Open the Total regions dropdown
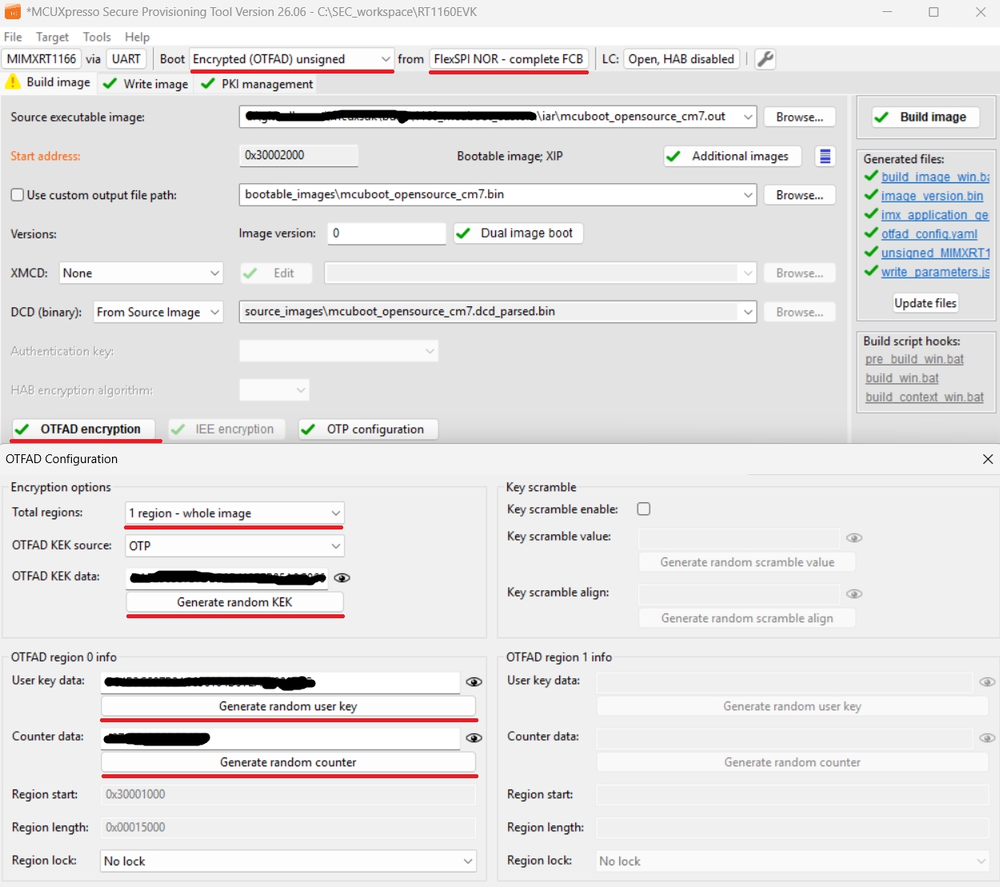 (234, 513)
